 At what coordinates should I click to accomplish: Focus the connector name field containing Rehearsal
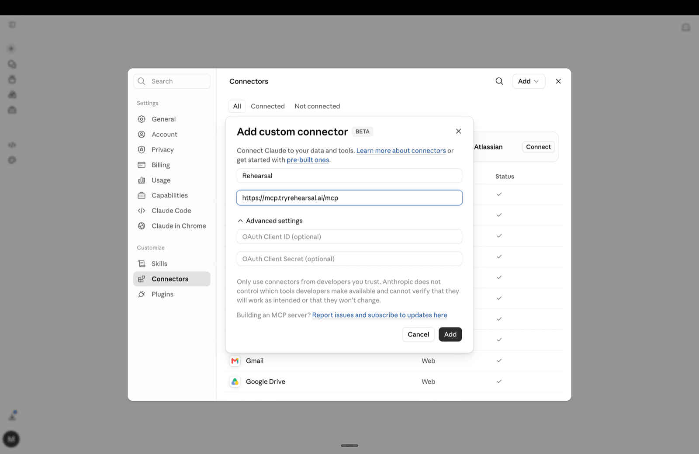click(349, 176)
